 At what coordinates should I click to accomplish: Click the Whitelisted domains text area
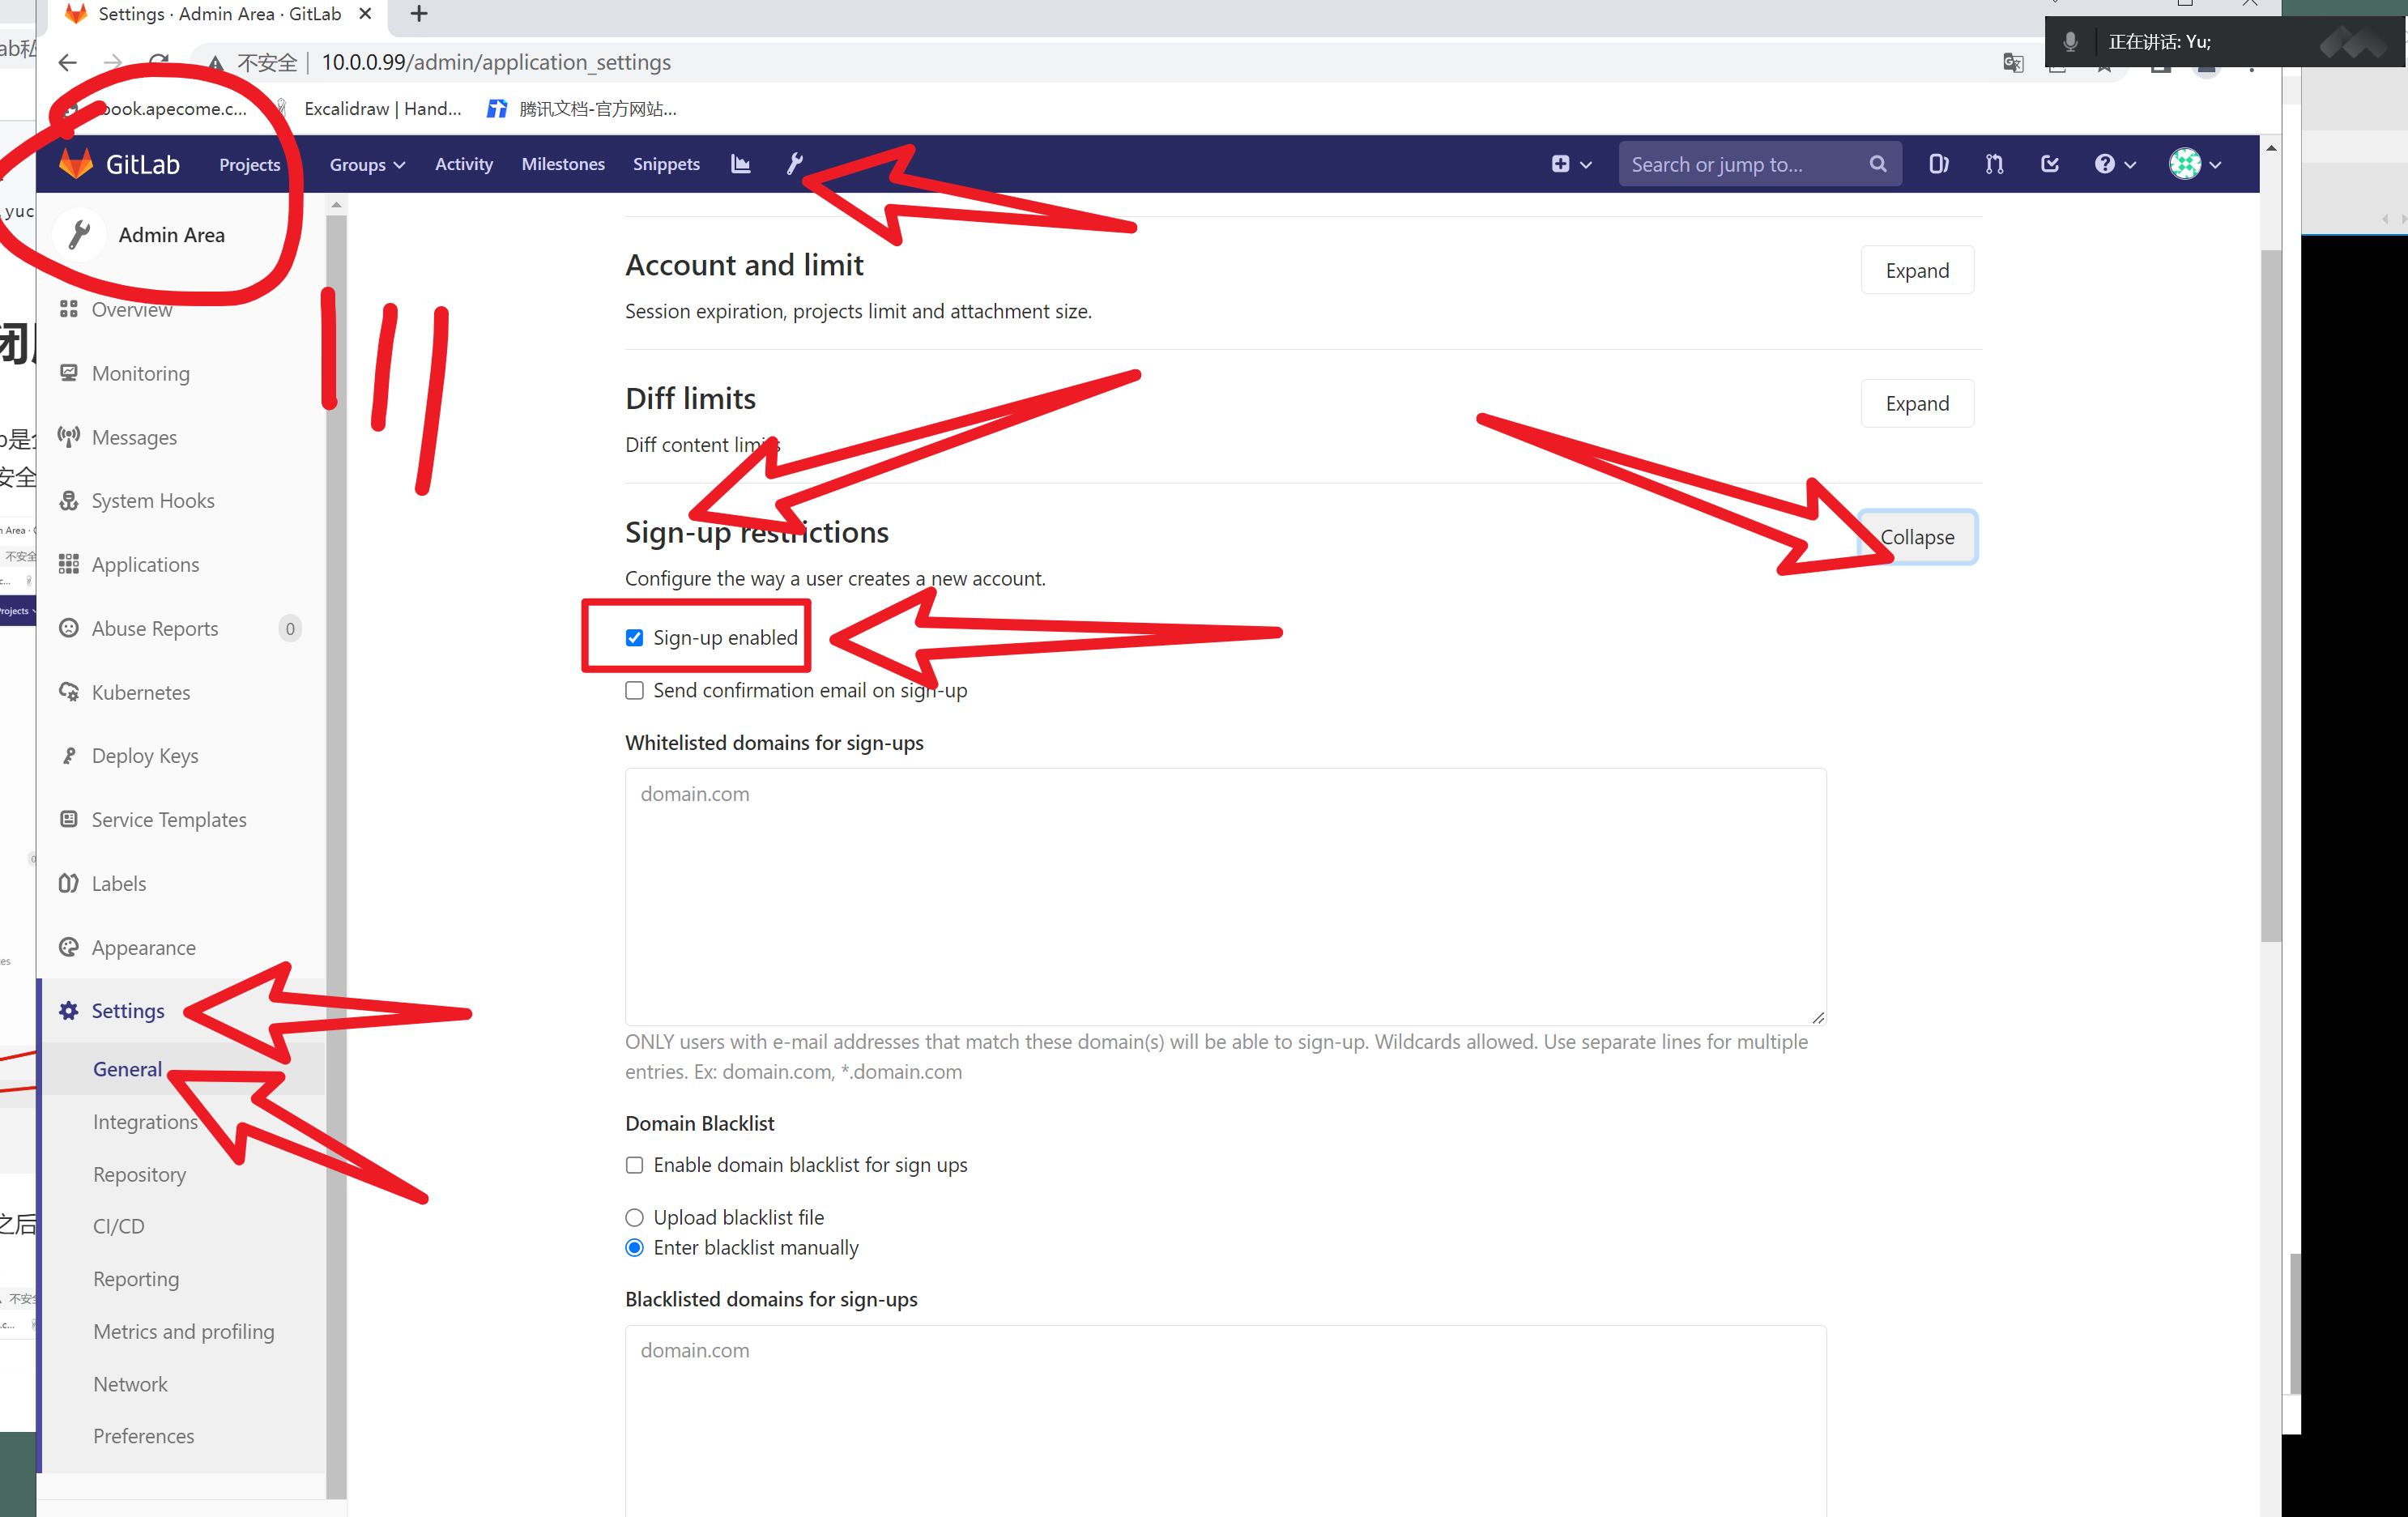1225,895
